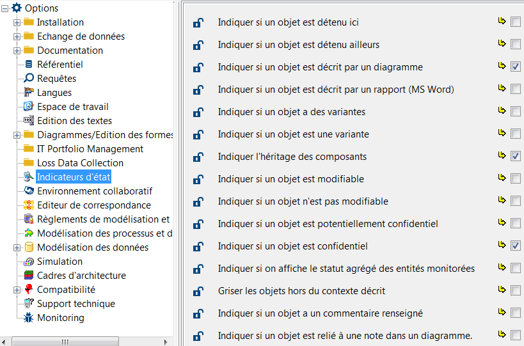
Task: Enable 'objet est détenu ailleurs' checkbox
Action: point(515,44)
